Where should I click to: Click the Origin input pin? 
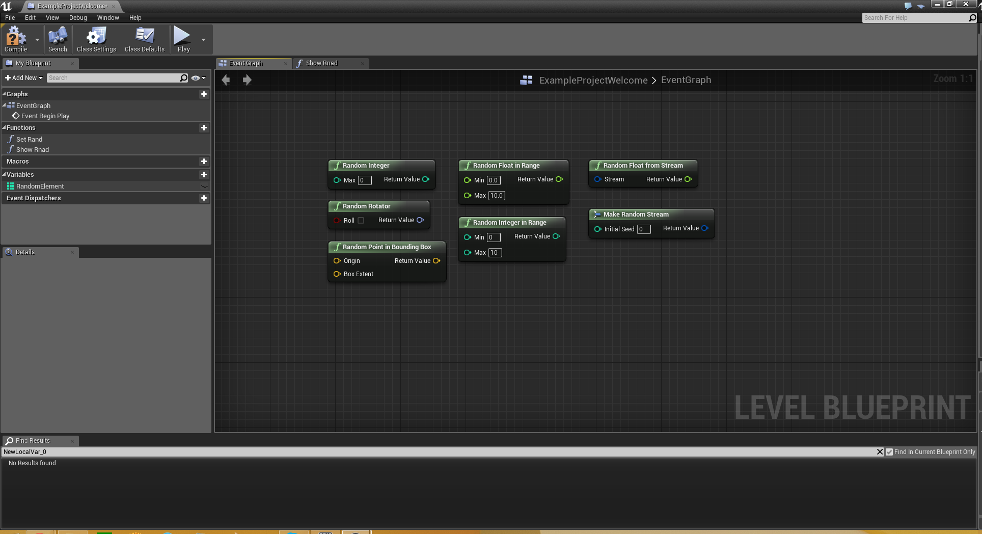337,261
